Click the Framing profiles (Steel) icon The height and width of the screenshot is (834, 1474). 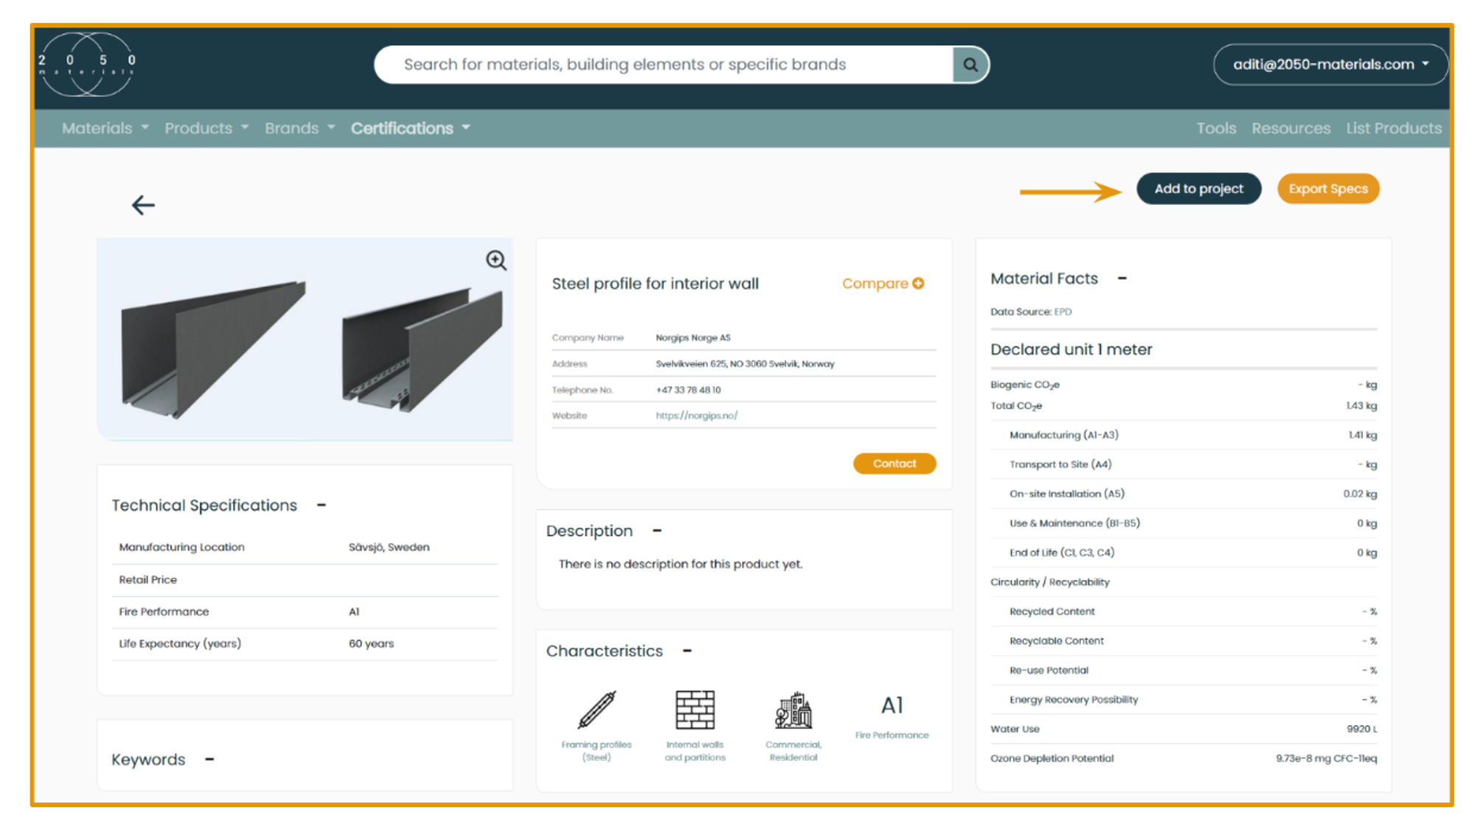pos(596,709)
